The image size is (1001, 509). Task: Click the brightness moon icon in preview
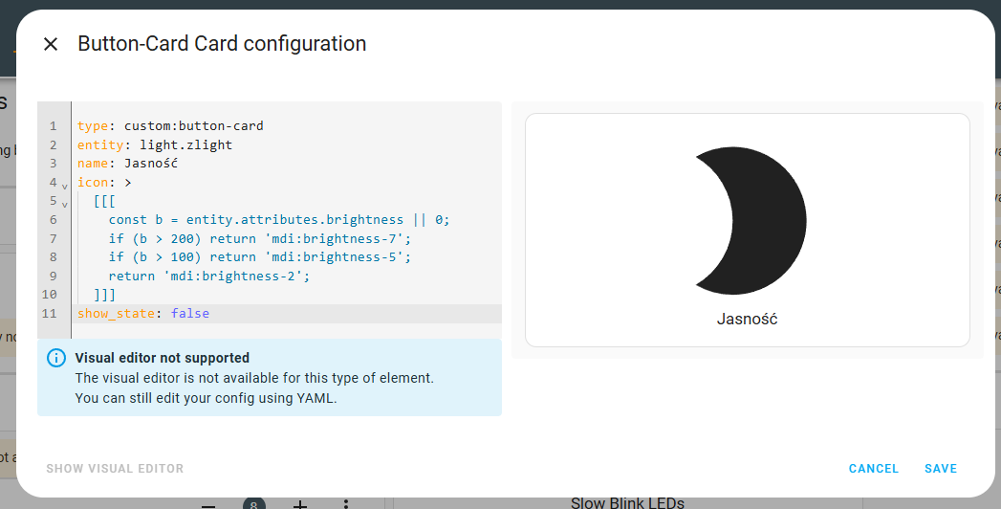tap(751, 221)
